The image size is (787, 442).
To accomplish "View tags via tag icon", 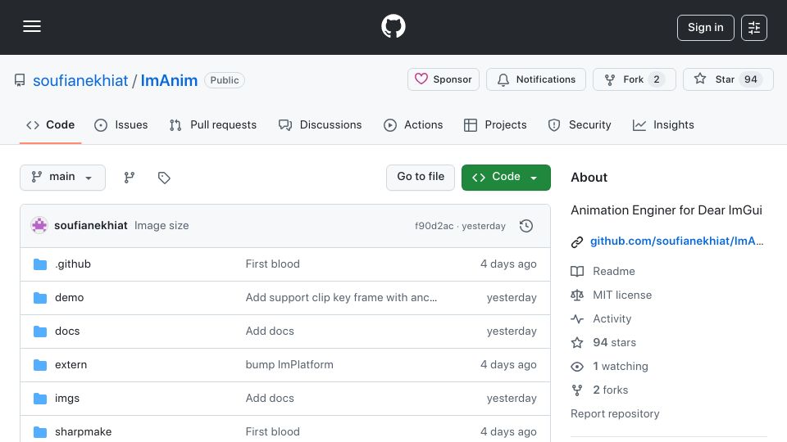I will 164,178.
